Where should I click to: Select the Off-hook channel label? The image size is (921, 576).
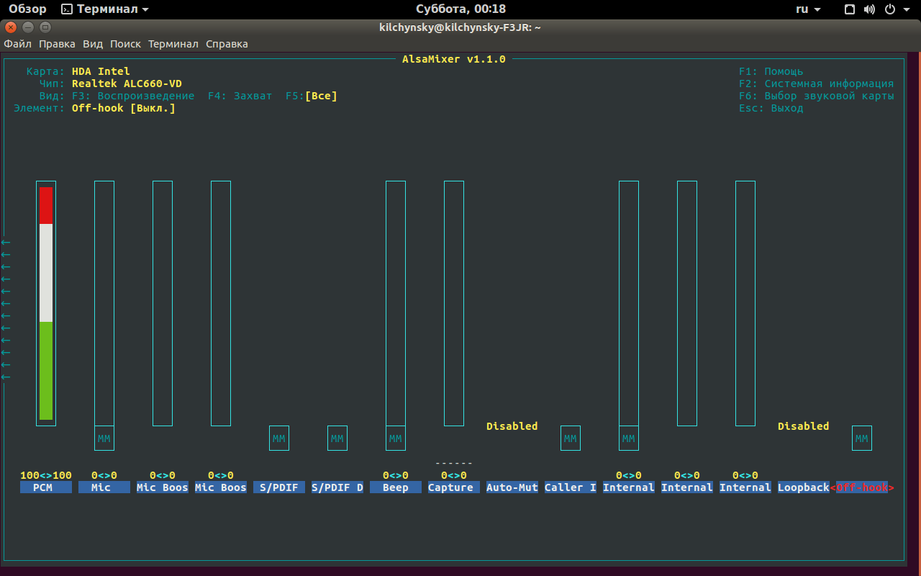(x=862, y=487)
